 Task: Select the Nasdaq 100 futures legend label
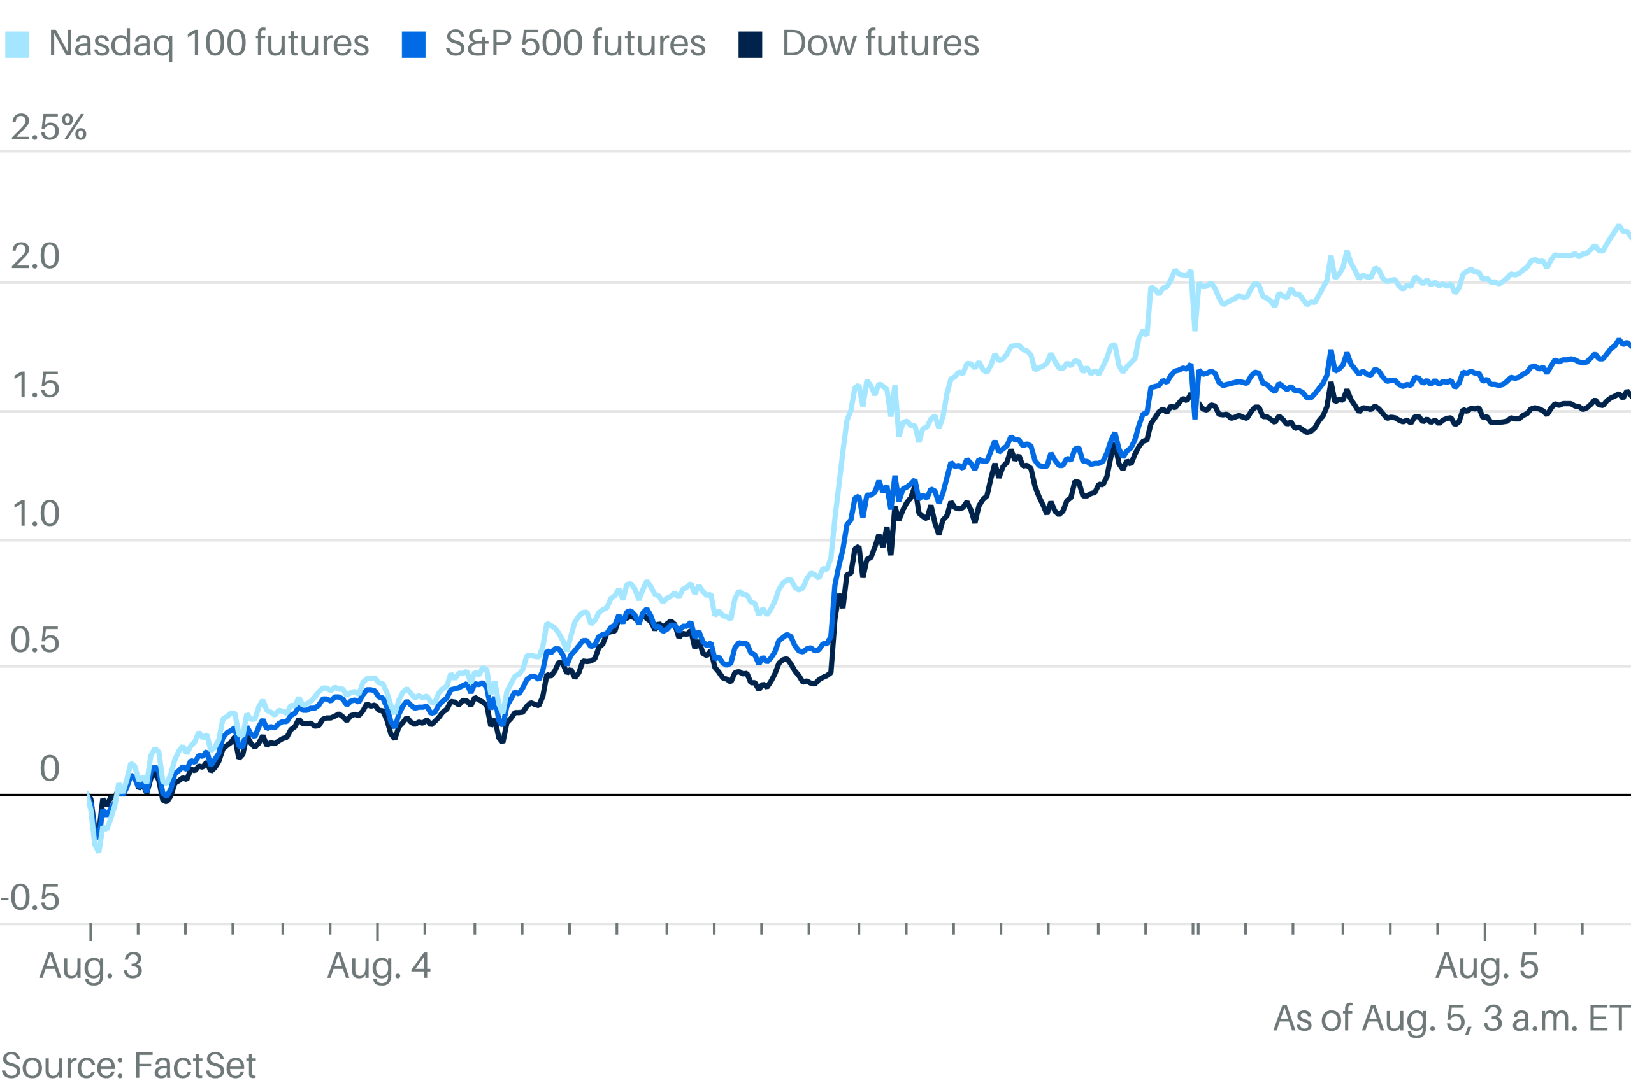pos(209,44)
